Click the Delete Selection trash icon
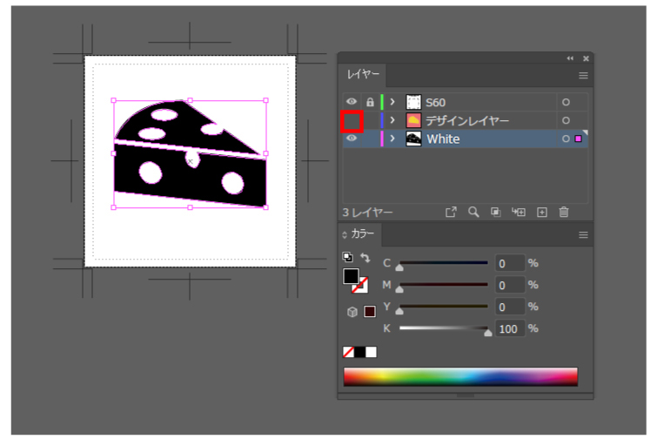Screen dimensions: 657x439 [564, 212]
